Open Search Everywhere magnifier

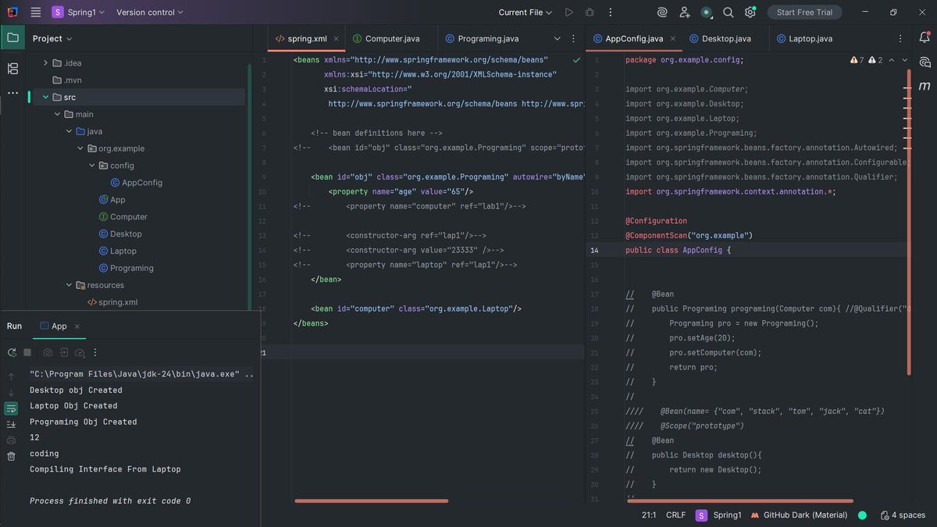click(729, 12)
